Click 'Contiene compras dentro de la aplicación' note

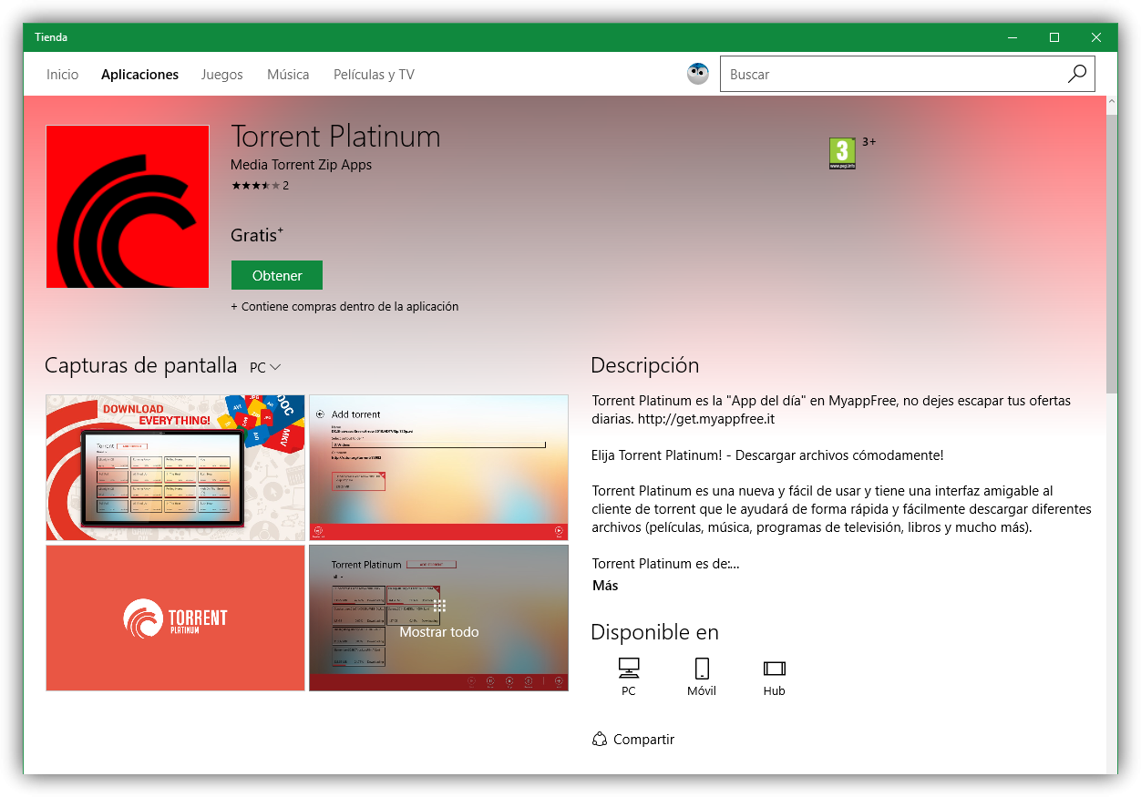click(344, 307)
